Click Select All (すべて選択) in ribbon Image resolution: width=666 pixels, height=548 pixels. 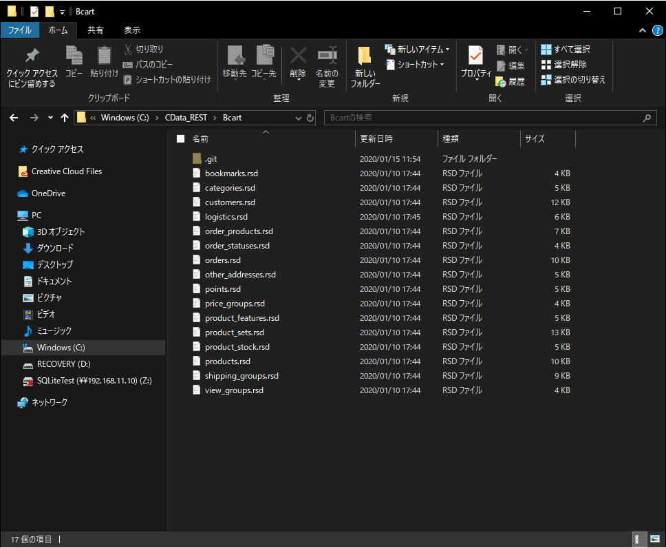[565, 50]
